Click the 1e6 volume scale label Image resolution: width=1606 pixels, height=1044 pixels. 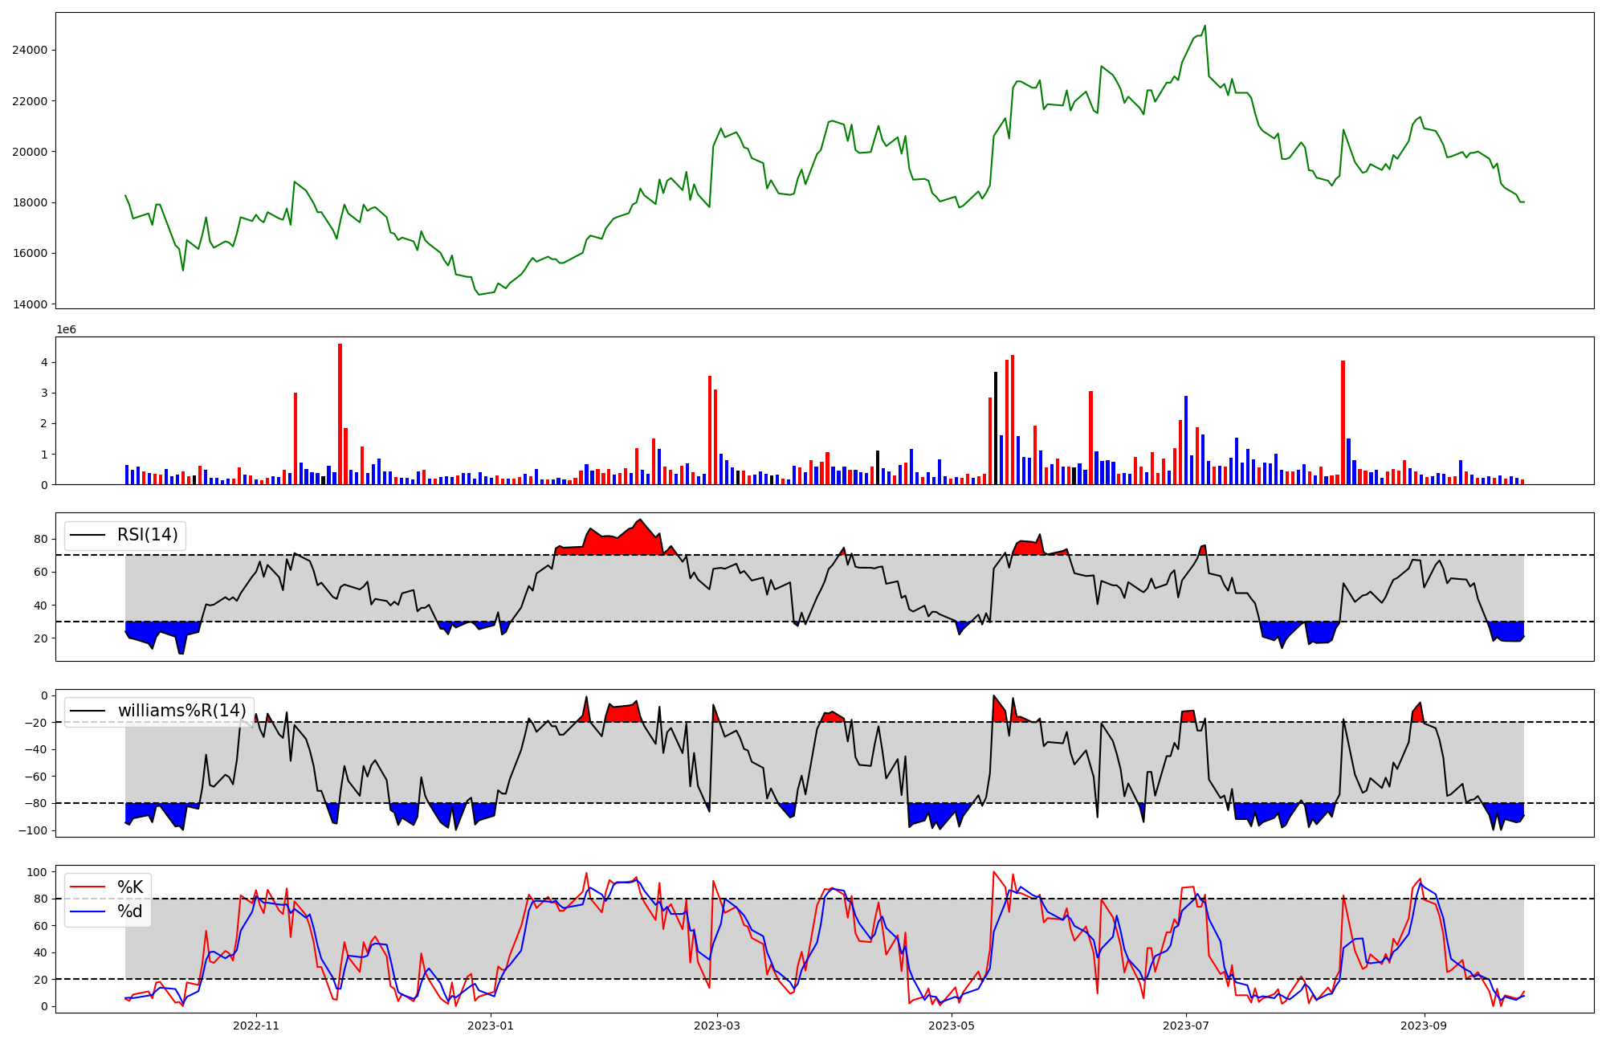(66, 330)
